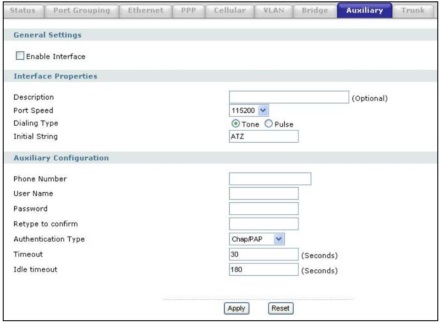Switch to the Bridge tab
441x323 pixels.
(315, 11)
